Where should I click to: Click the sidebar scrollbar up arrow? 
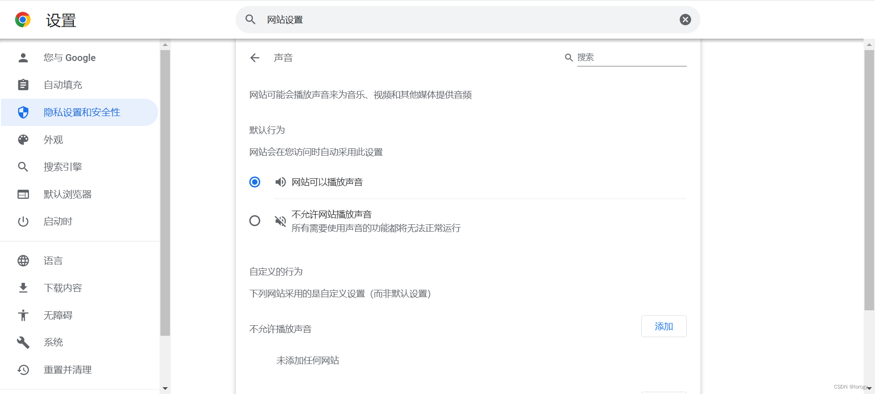coord(165,45)
